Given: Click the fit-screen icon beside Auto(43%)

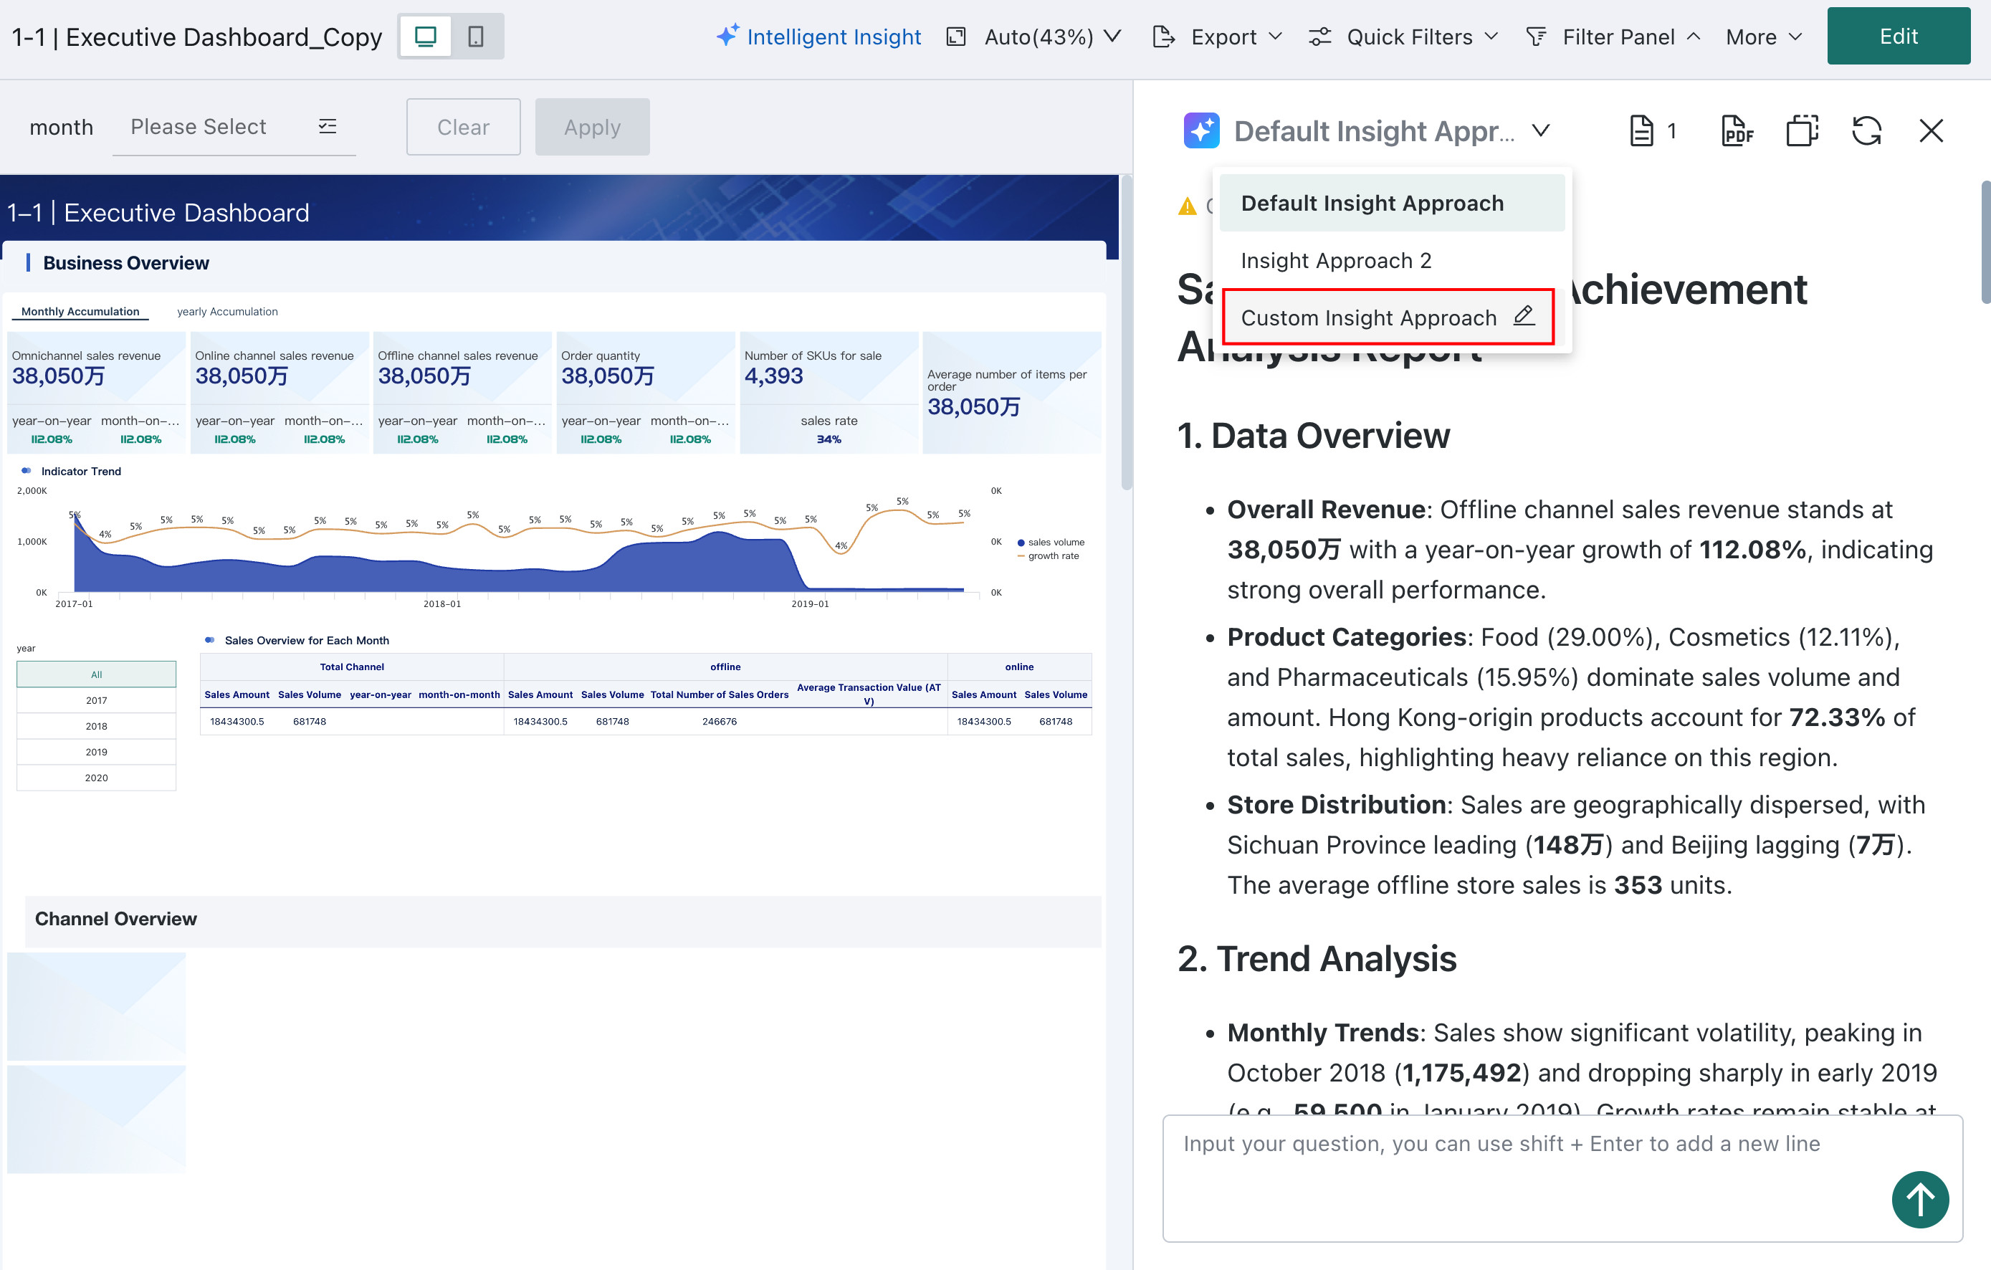Looking at the screenshot, I should 956,37.
